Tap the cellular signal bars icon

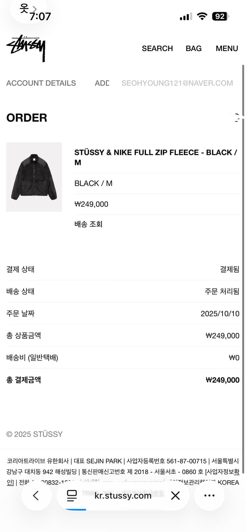(186, 16)
